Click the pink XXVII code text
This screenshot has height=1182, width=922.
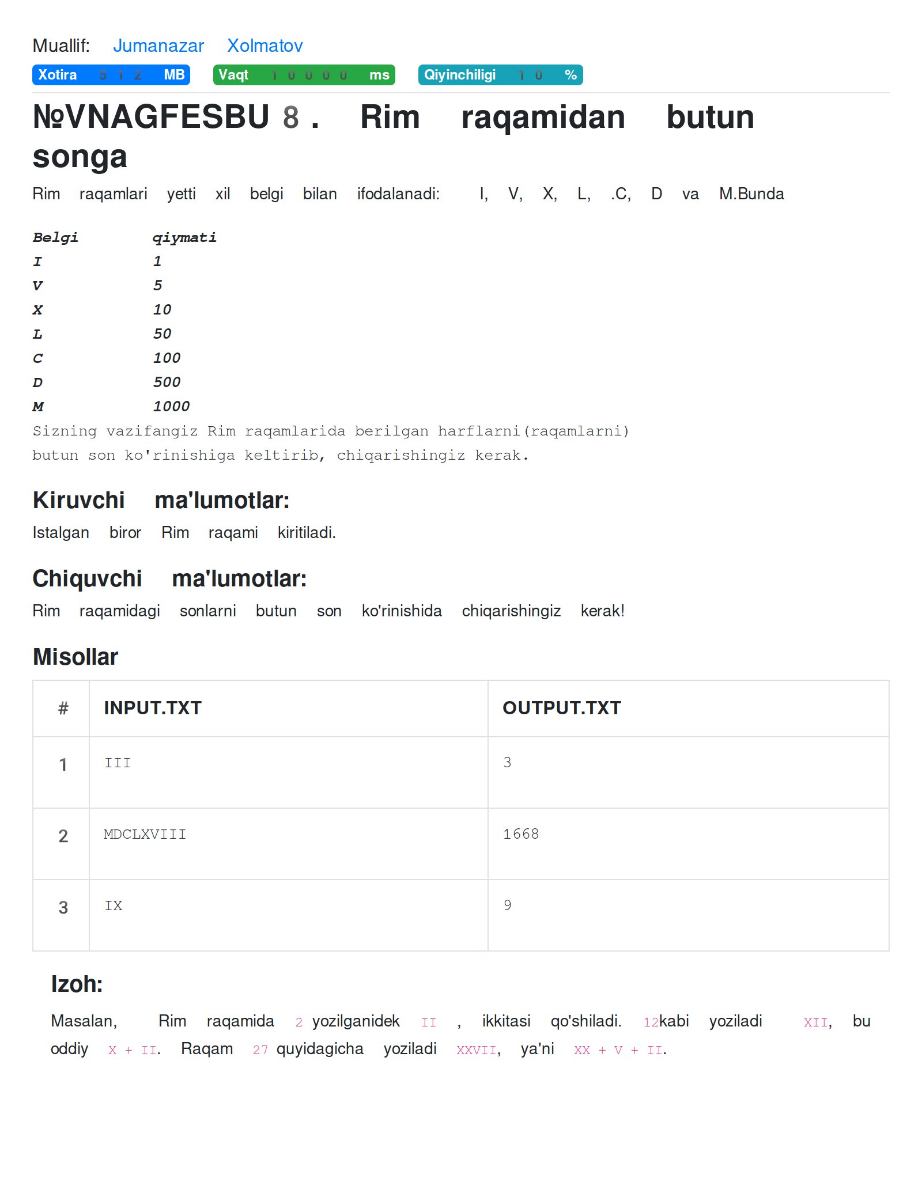(x=476, y=1050)
